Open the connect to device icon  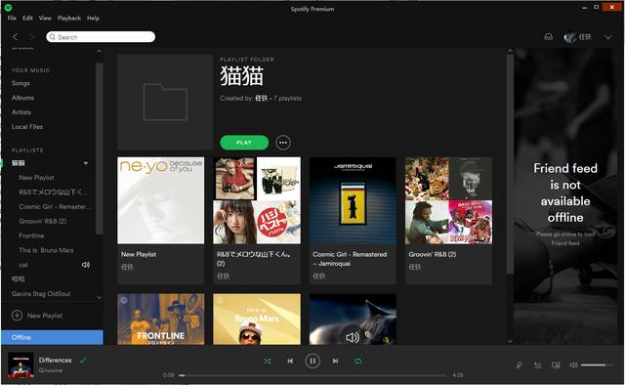(x=556, y=365)
